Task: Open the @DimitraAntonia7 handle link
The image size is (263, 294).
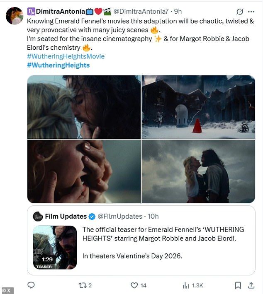Action: pyautogui.click(x=141, y=12)
